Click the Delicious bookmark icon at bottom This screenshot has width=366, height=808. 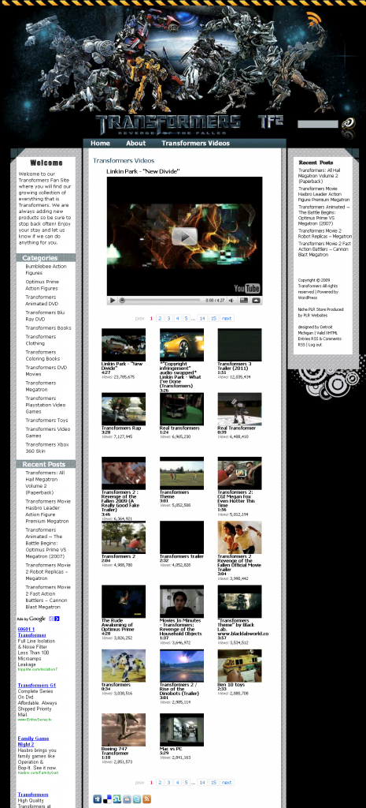(x=107, y=799)
